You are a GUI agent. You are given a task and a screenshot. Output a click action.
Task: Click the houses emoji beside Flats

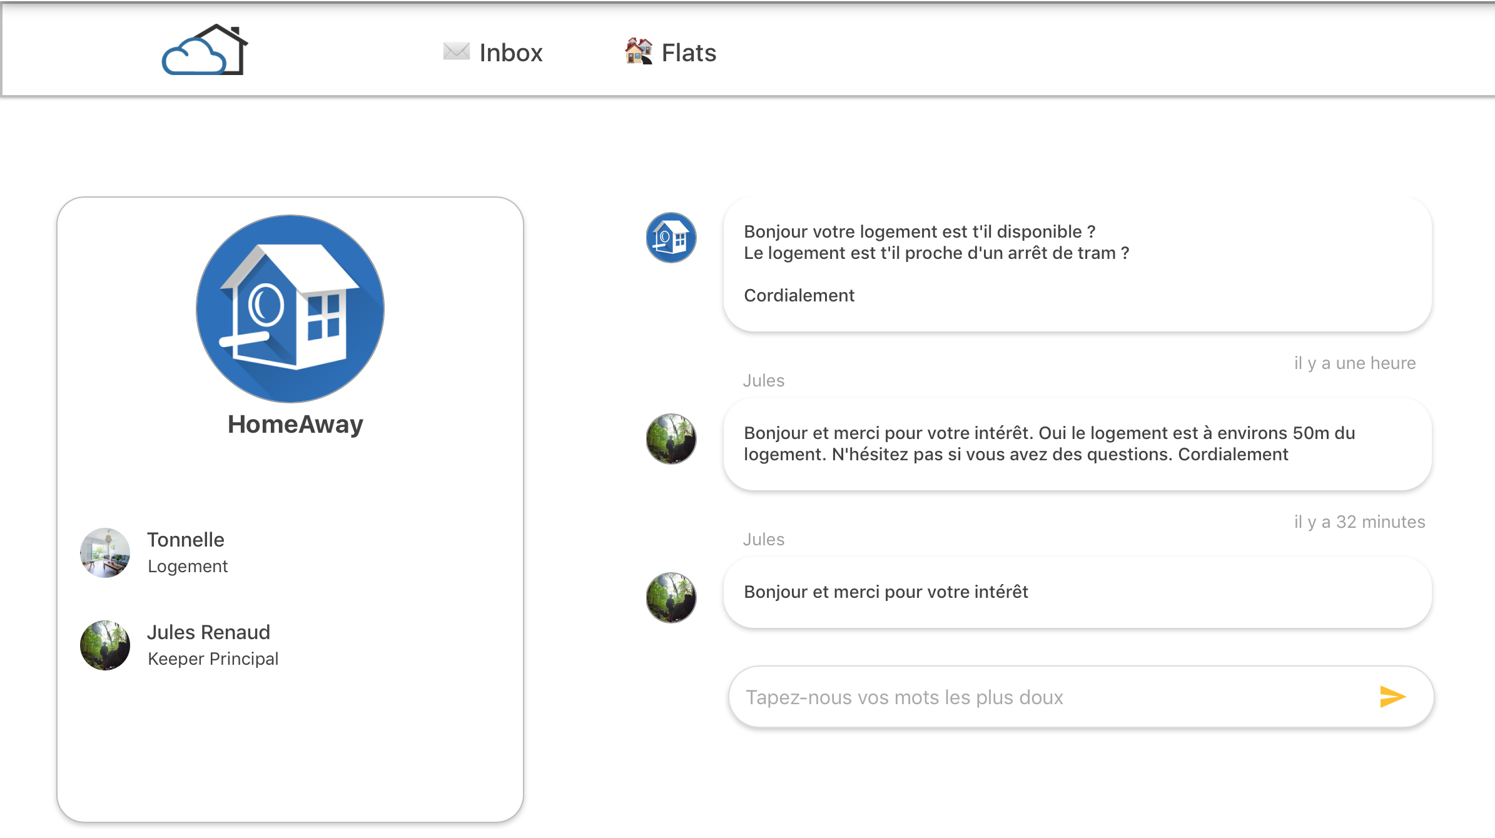point(639,51)
